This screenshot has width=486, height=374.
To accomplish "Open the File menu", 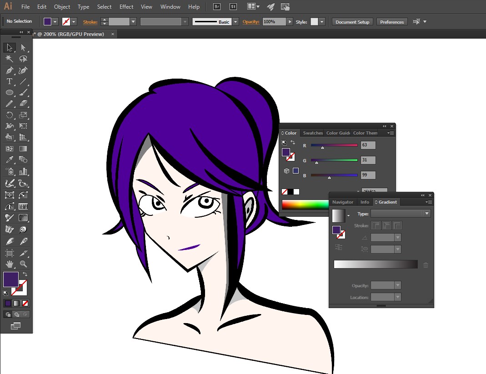I will pyautogui.click(x=25, y=6).
